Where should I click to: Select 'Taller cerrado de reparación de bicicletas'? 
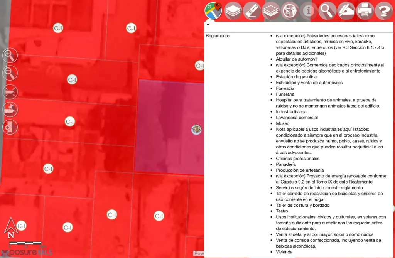coord(329,196)
